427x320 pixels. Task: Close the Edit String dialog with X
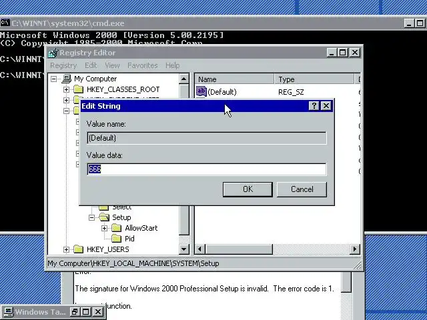coord(326,105)
